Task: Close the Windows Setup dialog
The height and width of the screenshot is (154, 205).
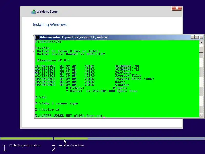Action: (x=177, y=8)
